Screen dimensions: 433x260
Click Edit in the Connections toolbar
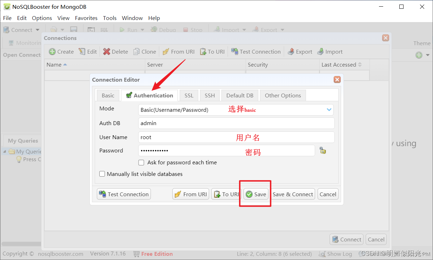(x=88, y=52)
